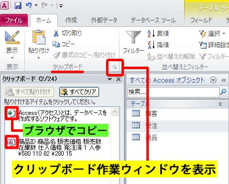
Task: Click the 表示 view icon with ruler and pencil
Action: pyautogui.click(x=12, y=37)
